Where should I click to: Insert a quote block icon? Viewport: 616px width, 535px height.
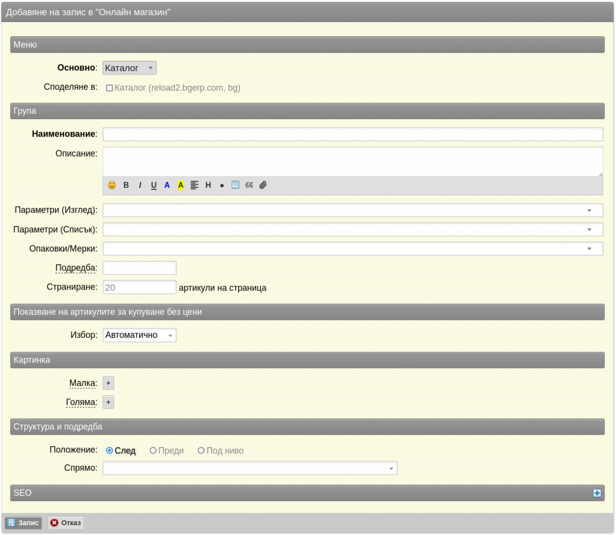pyautogui.click(x=249, y=185)
